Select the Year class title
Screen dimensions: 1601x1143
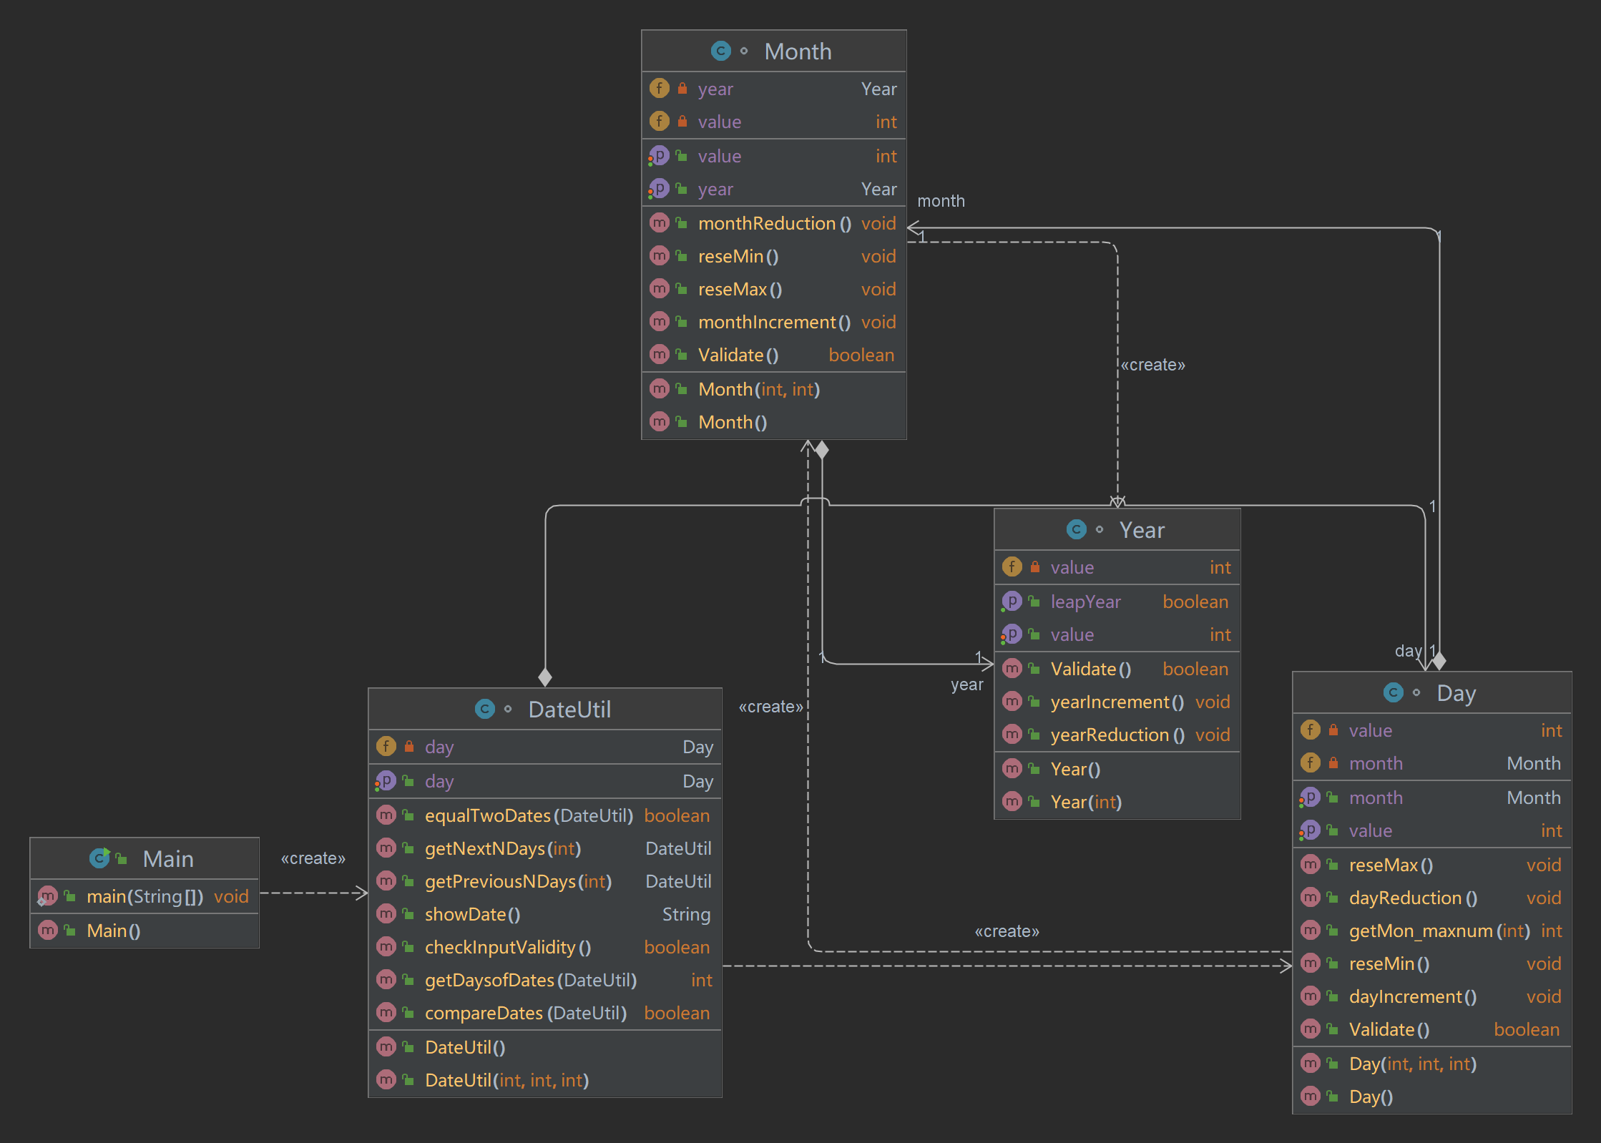(1142, 530)
